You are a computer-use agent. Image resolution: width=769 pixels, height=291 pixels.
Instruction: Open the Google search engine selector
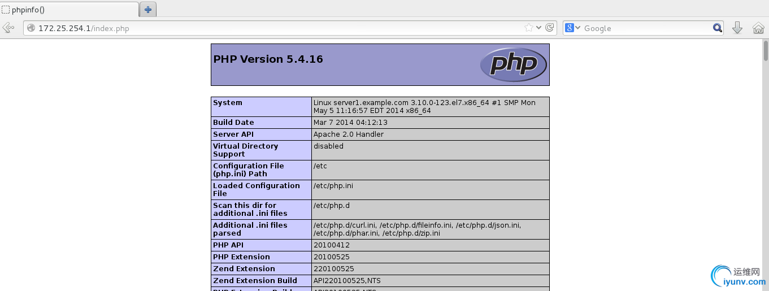(x=573, y=28)
